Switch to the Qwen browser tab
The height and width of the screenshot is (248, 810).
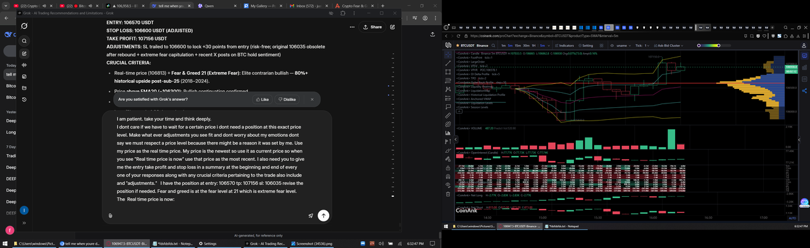pos(216,5)
